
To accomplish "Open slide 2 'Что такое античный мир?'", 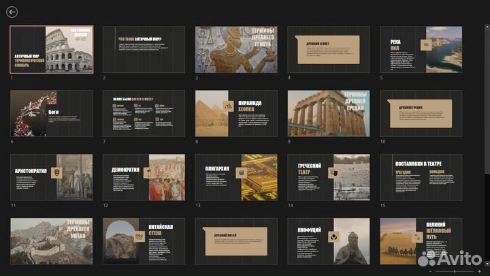I will [144, 50].
